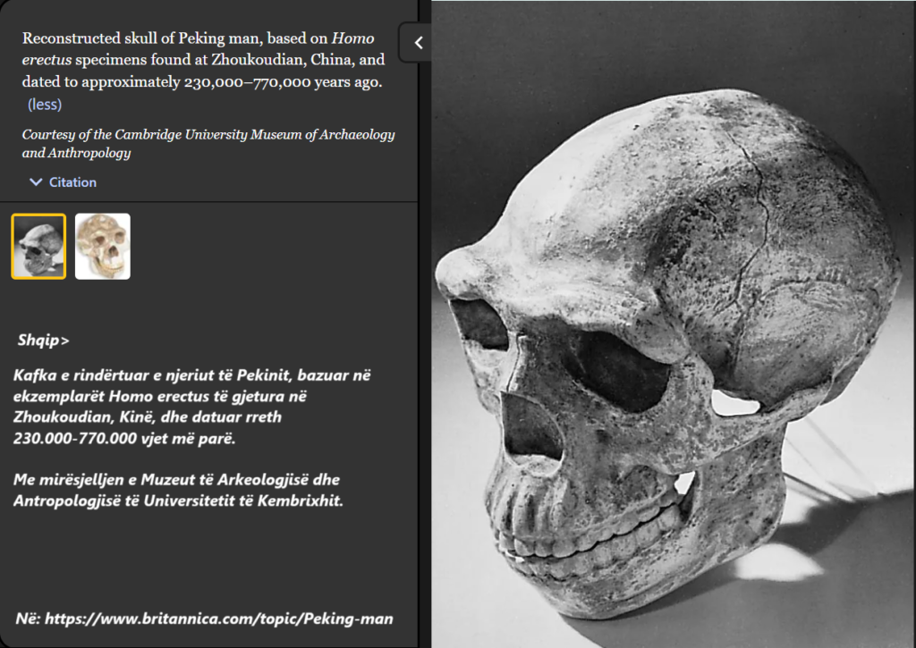Click '230.000-770.000 vjet më parë' Albanian text
Image resolution: width=916 pixels, height=648 pixels.
coord(124,438)
